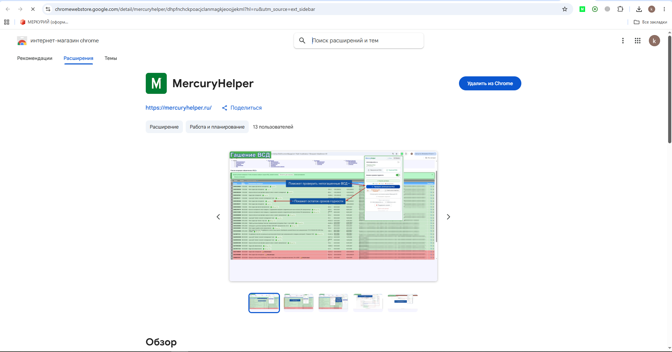Open the Extensions puzzle icon
The height and width of the screenshot is (352, 672).
[x=620, y=9]
